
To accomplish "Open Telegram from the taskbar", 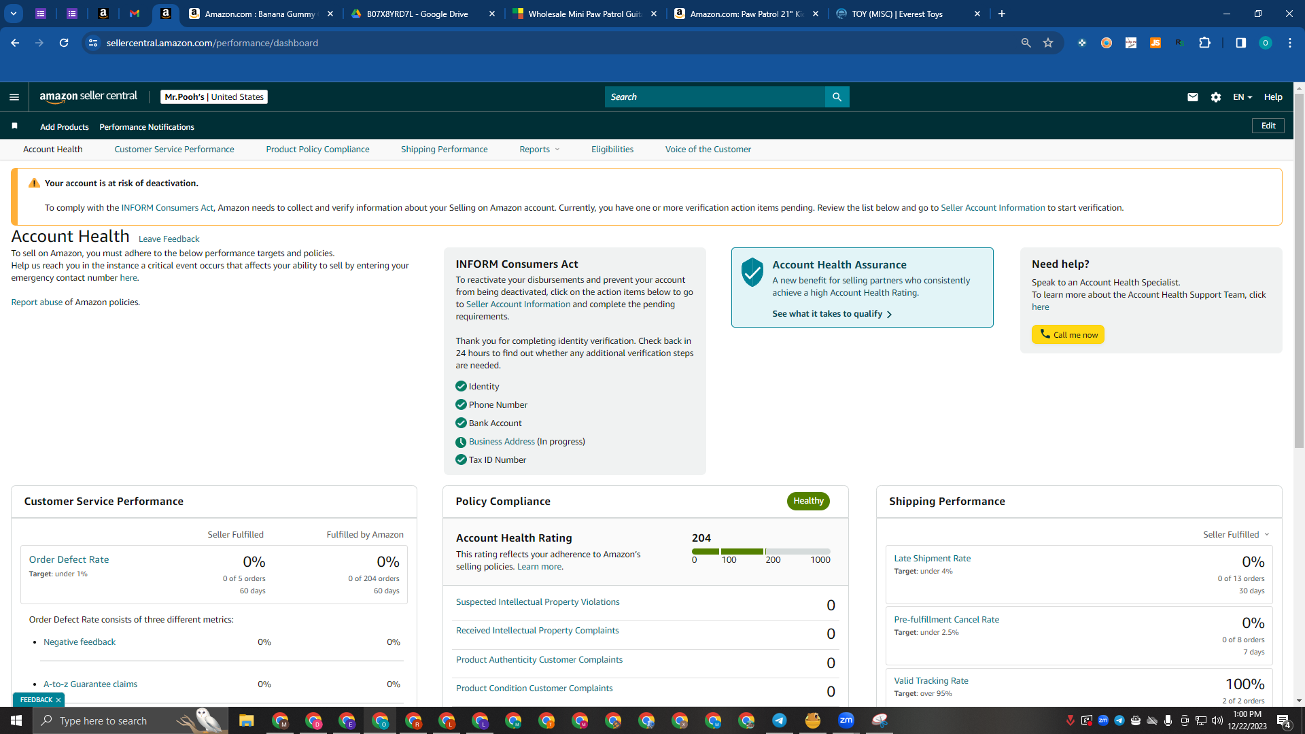I will [779, 720].
